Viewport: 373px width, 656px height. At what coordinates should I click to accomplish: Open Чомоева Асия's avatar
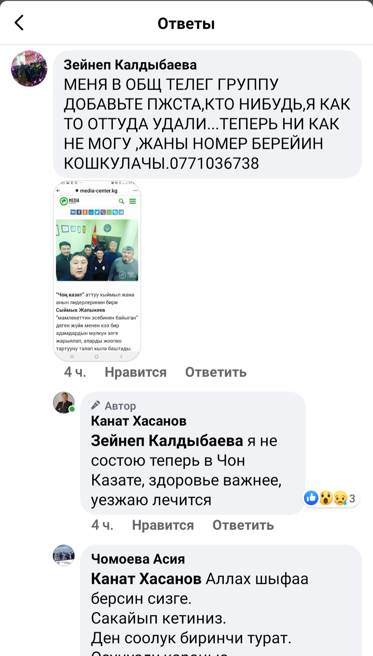[64, 555]
